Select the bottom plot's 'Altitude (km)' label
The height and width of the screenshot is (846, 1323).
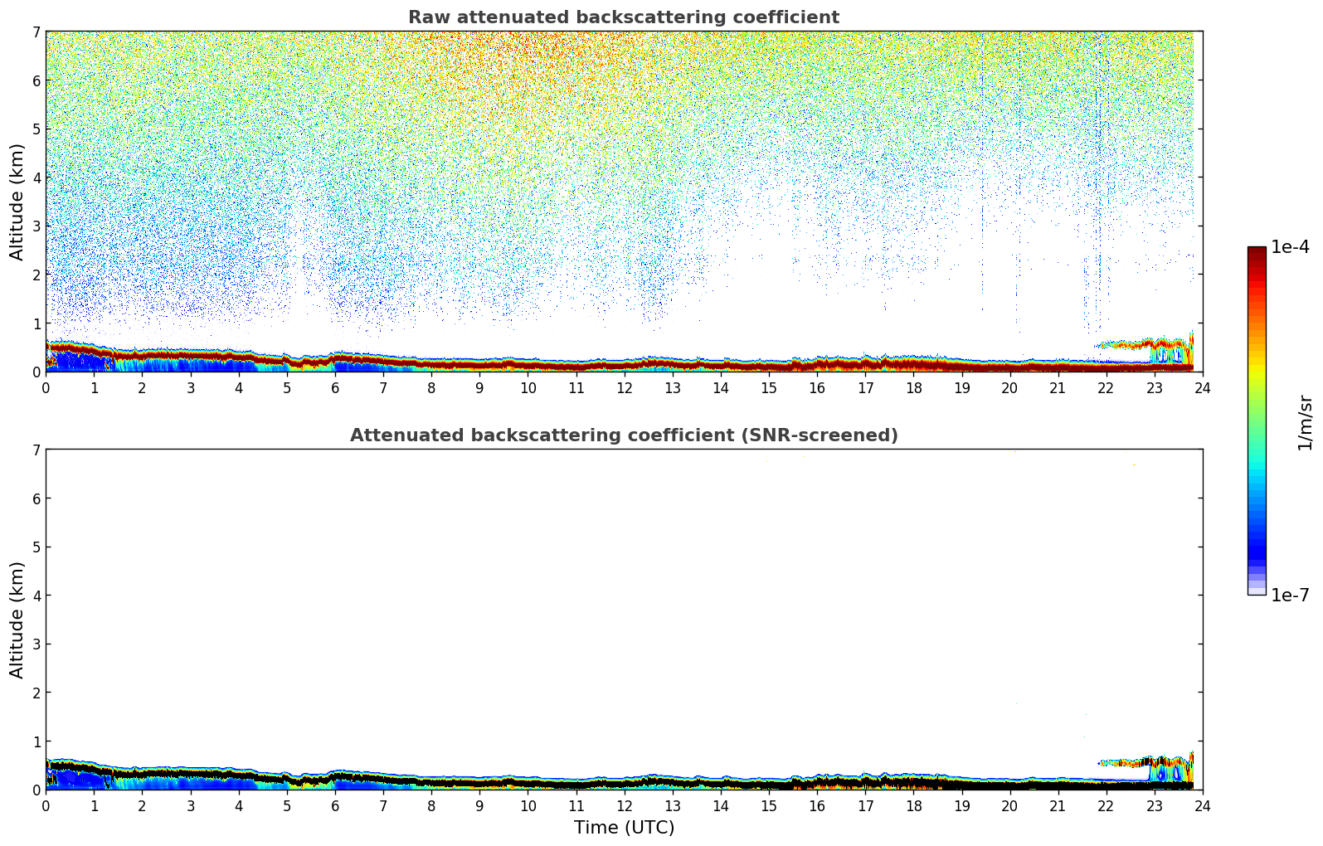click(x=17, y=620)
